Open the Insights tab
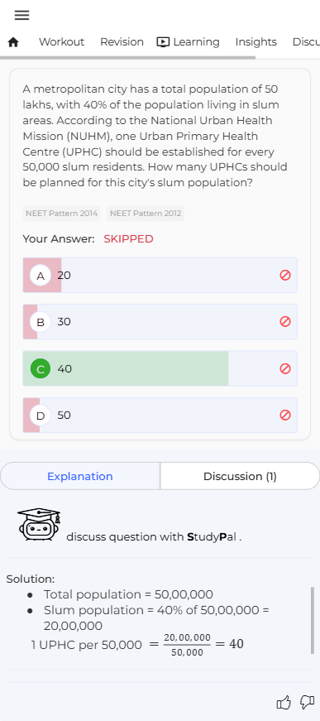Viewport: 320px width, 721px height. click(256, 42)
